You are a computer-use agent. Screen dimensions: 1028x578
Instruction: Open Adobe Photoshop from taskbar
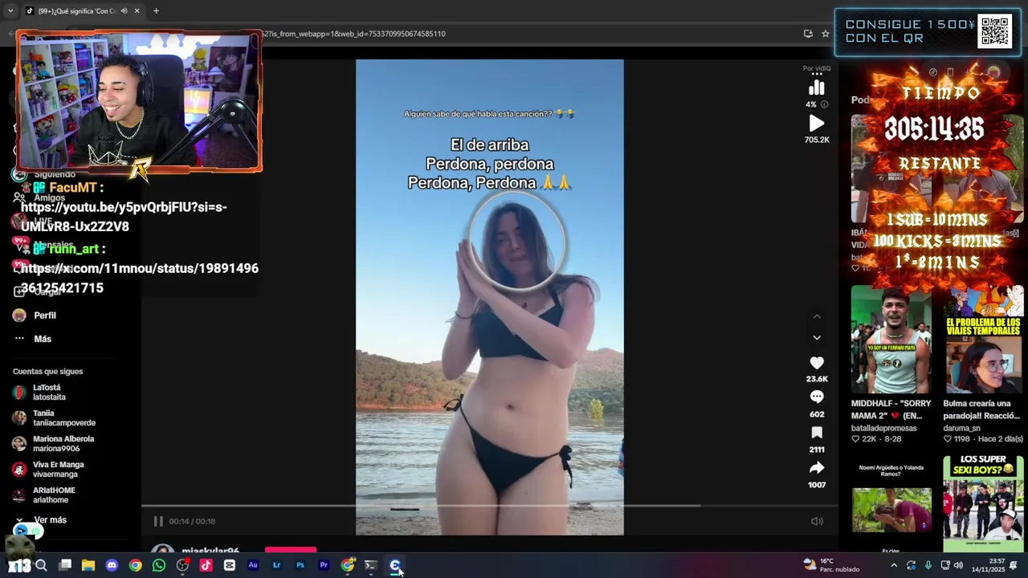[x=300, y=565]
